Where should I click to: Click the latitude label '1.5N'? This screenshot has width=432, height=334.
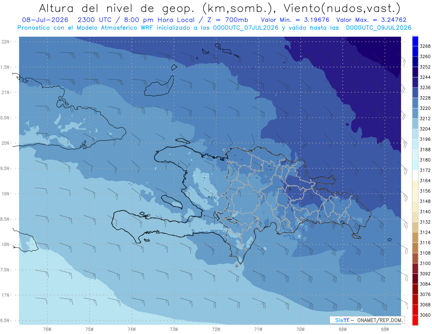coord(5,67)
